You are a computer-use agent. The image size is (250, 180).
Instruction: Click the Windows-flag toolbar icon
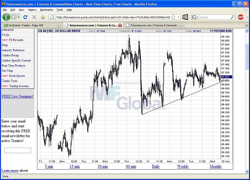coord(185,17)
